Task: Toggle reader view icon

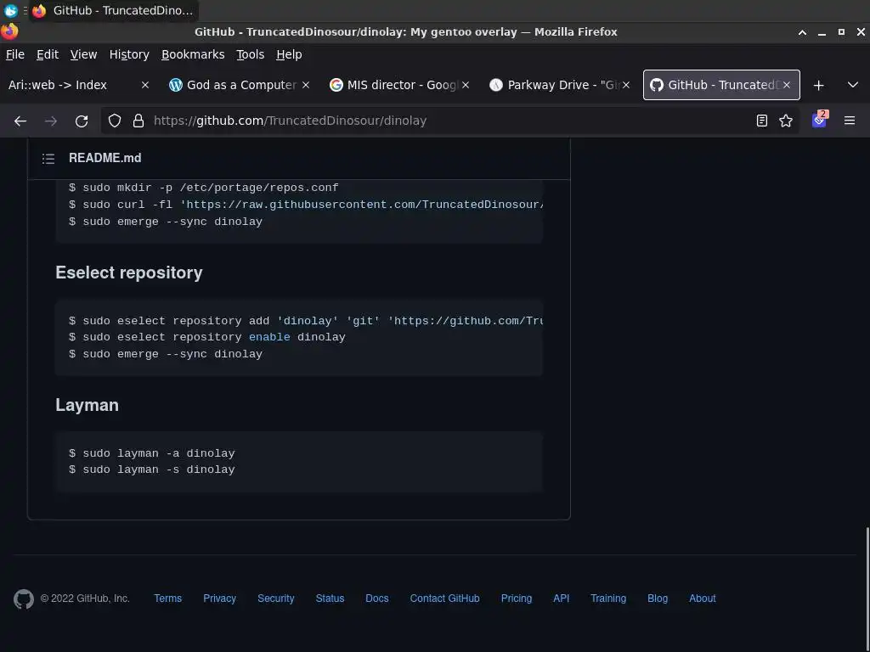Action: coord(762,121)
